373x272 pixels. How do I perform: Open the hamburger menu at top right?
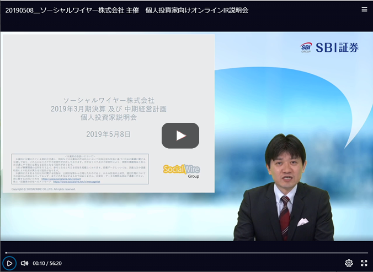[364, 9]
